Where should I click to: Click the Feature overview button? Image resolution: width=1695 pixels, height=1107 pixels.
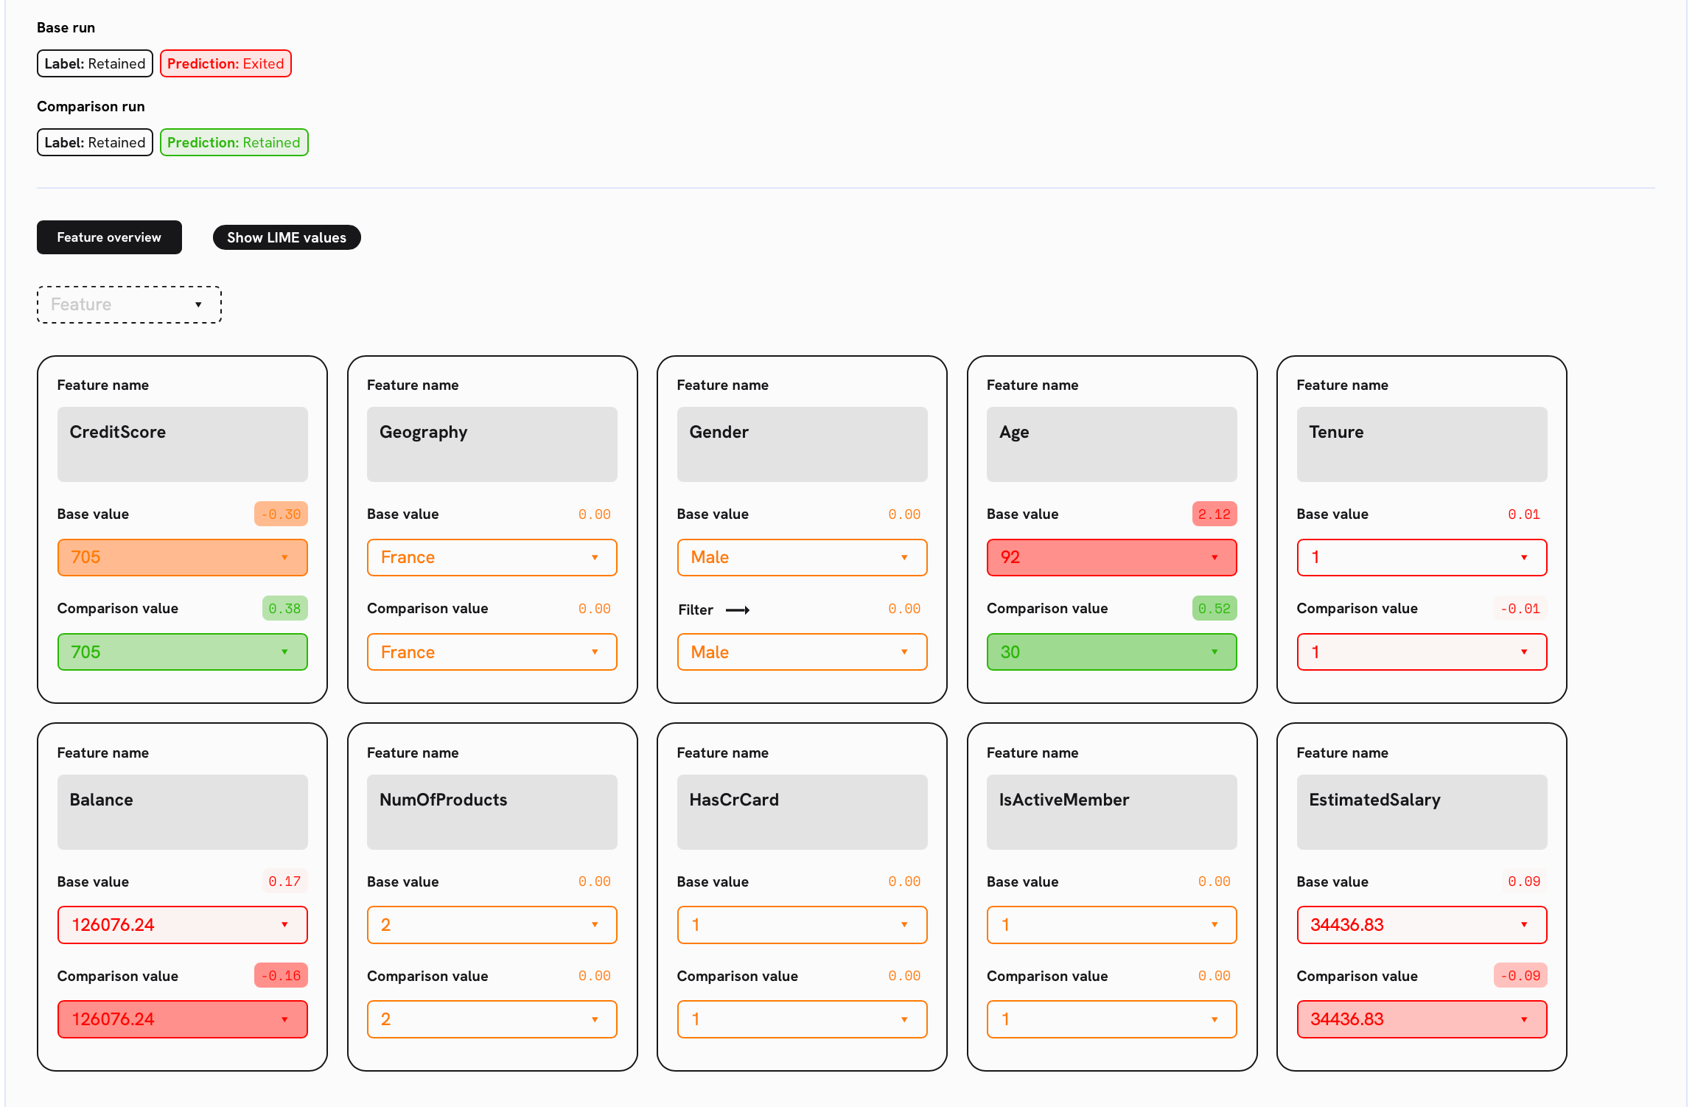(x=109, y=237)
